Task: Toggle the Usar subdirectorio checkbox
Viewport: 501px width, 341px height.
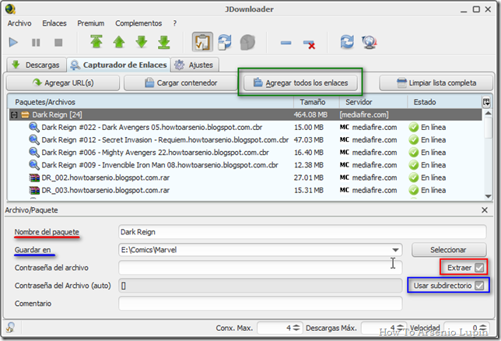Action: [x=479, y=286]
